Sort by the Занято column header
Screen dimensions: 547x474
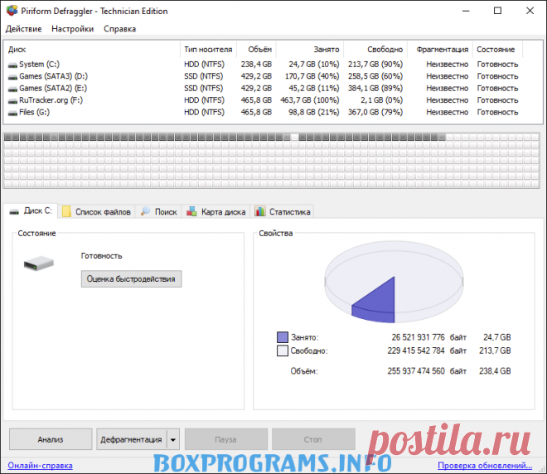point(310,50)
